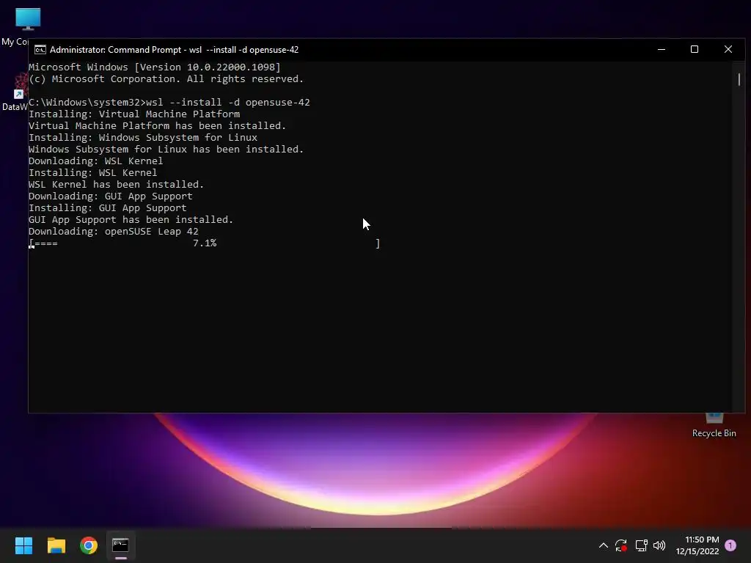Click 'Installing: WSL Kernel' line
Screen dimensions: 751x563
(x=93, y=173)
